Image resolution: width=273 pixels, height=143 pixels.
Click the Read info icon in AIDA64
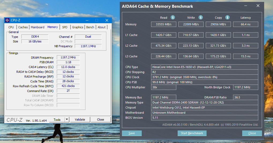[173, 17]
